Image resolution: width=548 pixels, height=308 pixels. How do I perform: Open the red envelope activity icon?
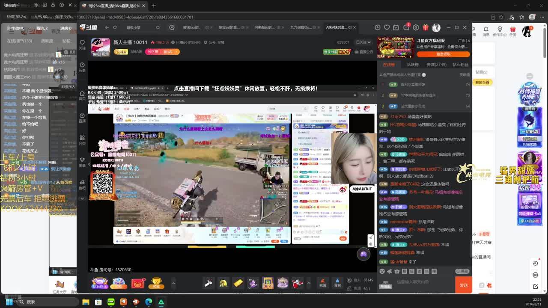pyautogui.click(x=138, y=283)
